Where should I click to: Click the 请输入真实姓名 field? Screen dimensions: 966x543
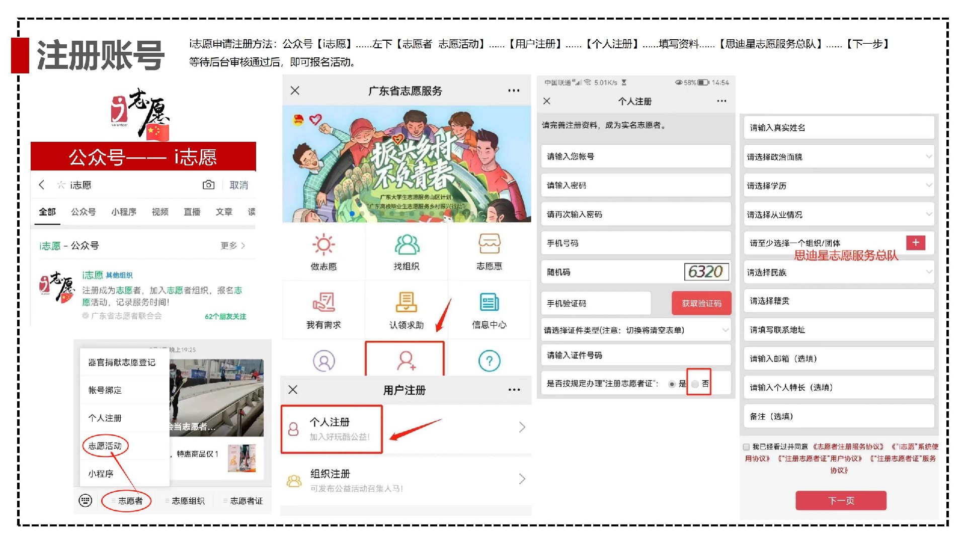[x=839, y=128]
